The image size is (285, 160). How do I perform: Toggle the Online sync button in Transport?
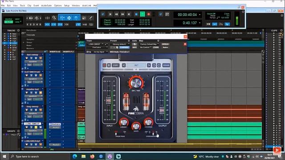coord(103,14)
